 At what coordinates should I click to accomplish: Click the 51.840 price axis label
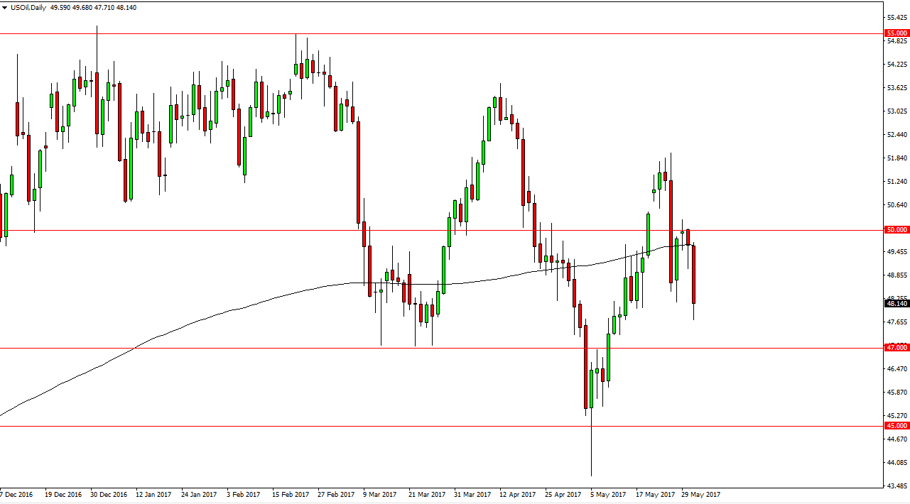pos(897,158)
